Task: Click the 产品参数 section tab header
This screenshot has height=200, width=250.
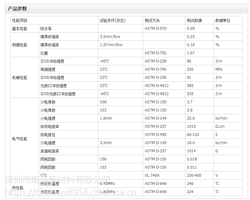Action: tap(18, 8)
